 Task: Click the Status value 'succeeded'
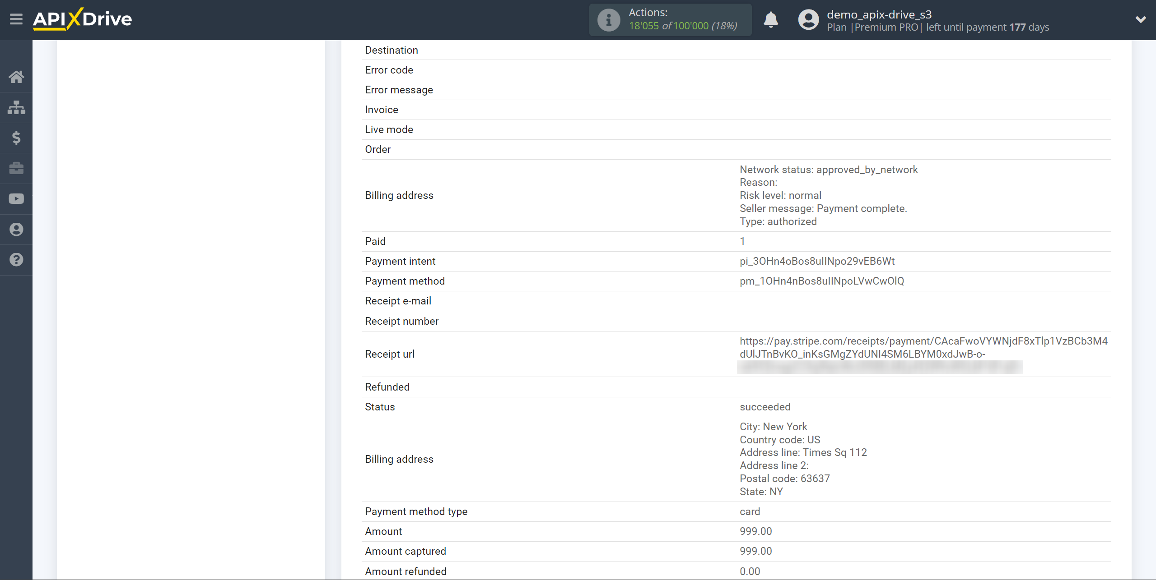coord(765,407)
